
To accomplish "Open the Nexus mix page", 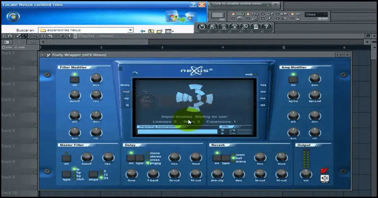I will [263, 91].
